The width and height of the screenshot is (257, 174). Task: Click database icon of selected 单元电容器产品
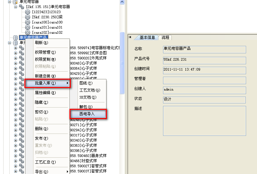[15, 38]
